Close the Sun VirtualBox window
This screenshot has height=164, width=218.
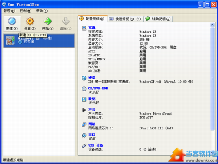pyautogui.click(x=214, y=5)
